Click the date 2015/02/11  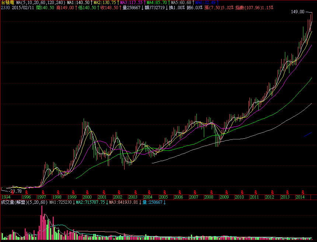click(23, 8)
